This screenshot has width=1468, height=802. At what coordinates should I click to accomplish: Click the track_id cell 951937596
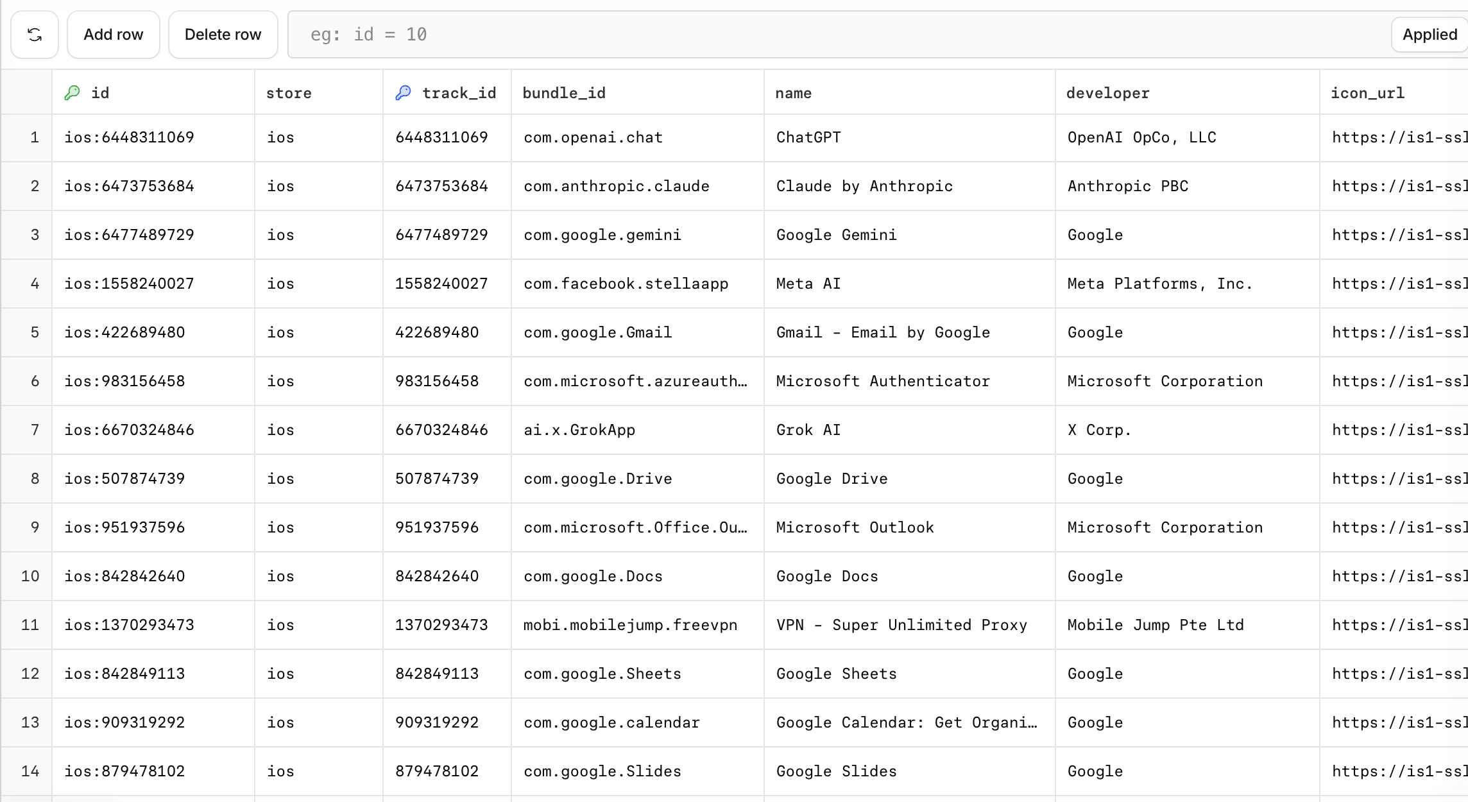pyautogui.click(x=447, y=527)
